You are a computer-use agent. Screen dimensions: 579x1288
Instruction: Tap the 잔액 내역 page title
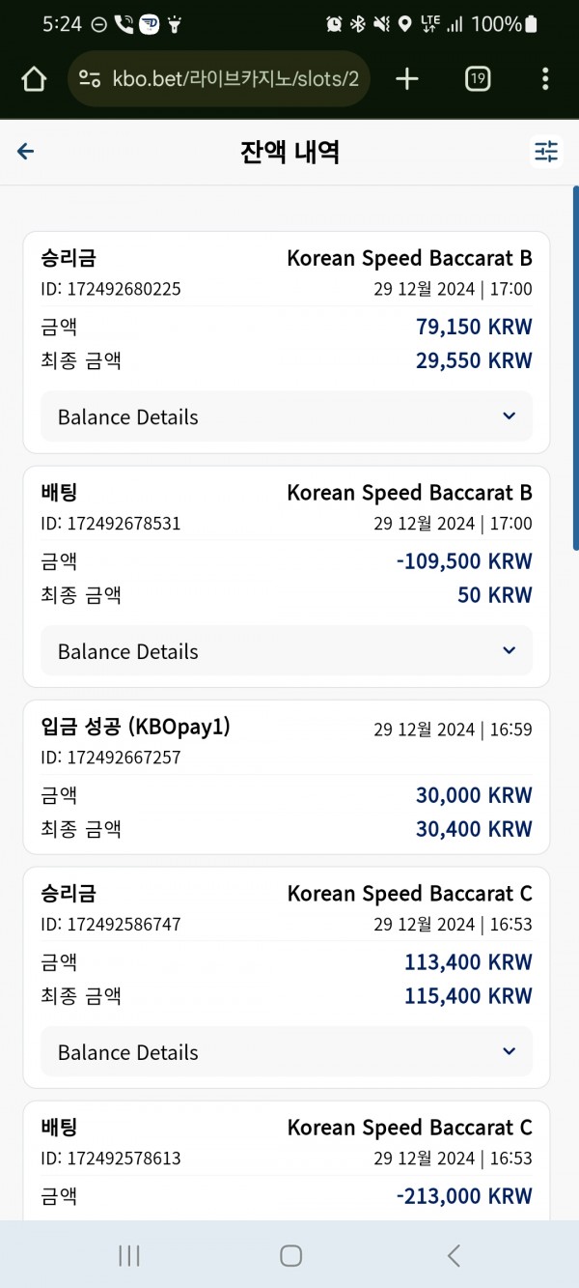tap(289, 152)
